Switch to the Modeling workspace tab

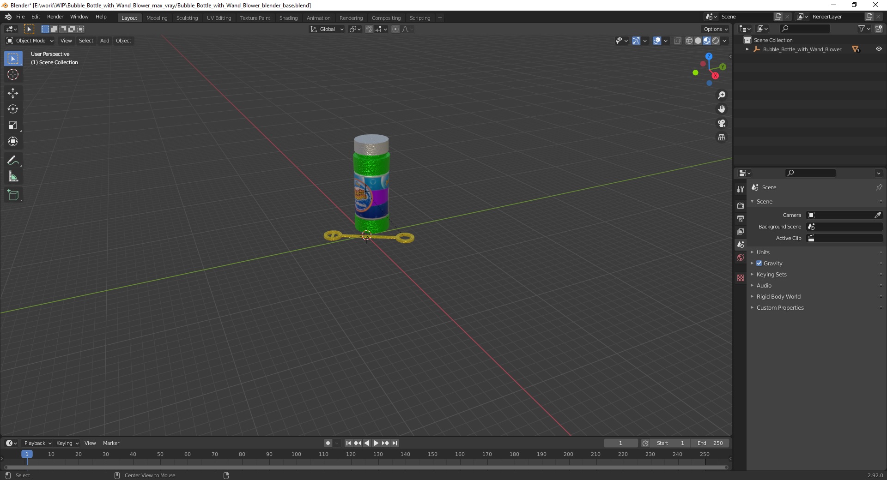(157, 18)
